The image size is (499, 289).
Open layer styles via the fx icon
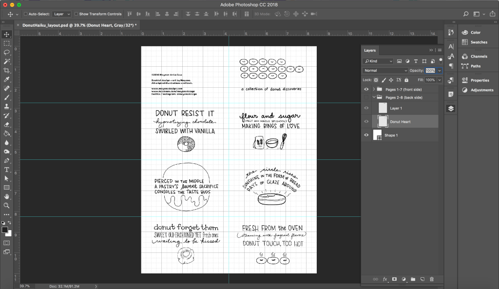pyautogui.click(x=384, y=279)
